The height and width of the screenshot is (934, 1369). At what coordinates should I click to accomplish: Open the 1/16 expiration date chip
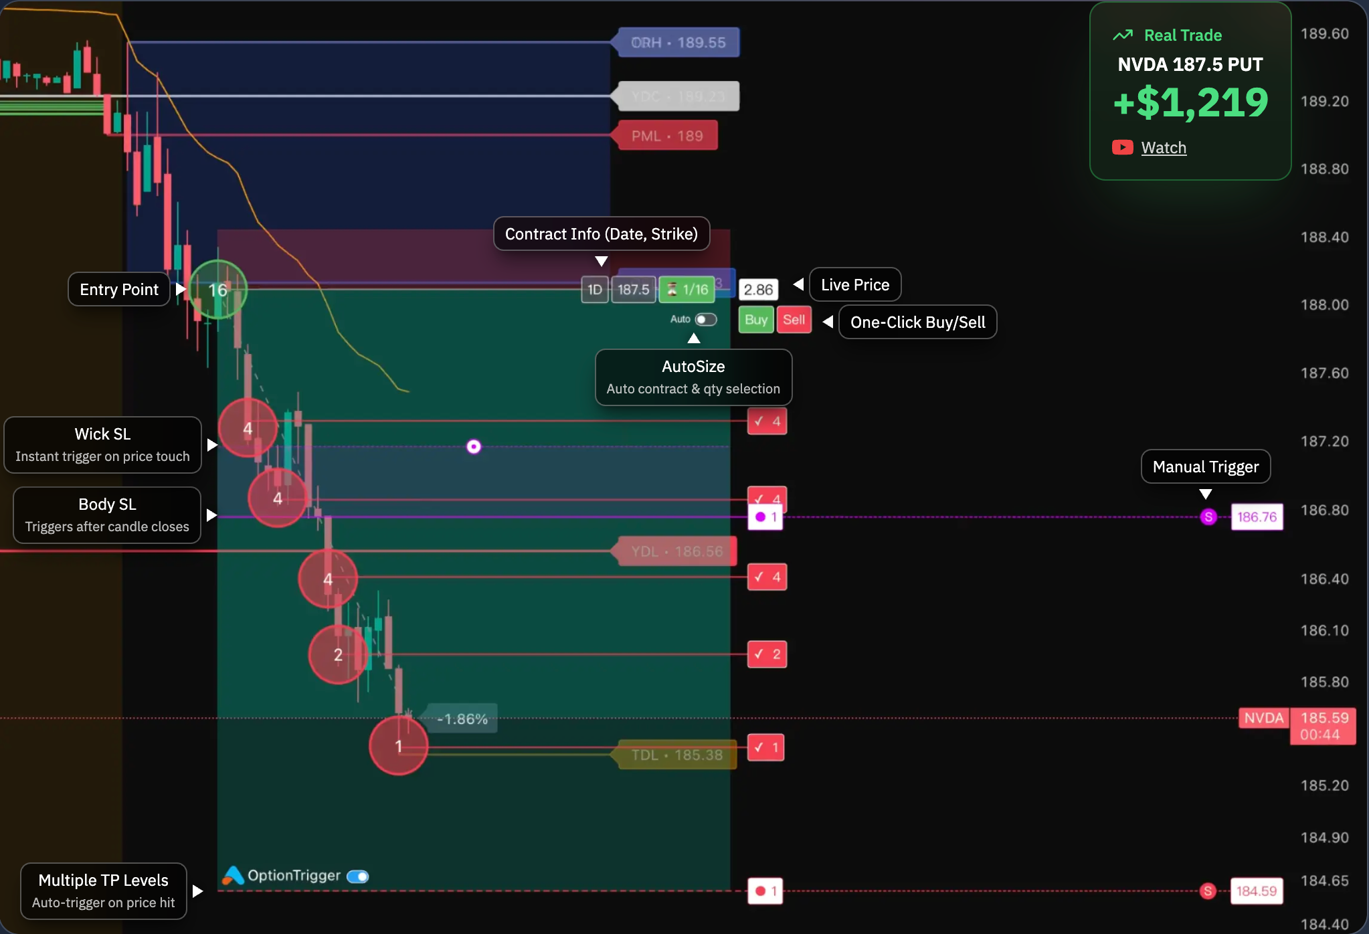tap(687, 290)
